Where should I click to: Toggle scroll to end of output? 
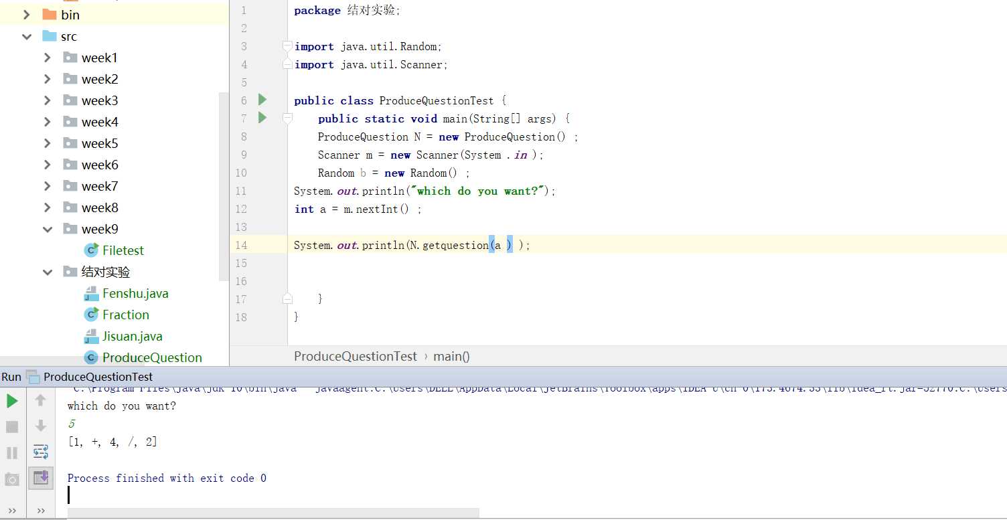pos(40,477)
